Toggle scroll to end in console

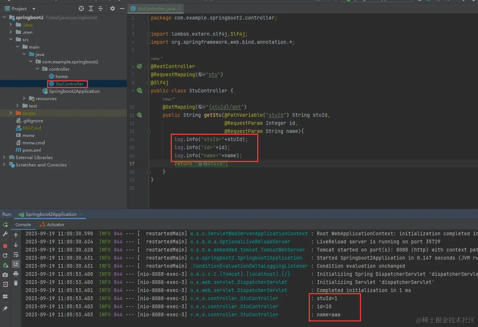pyautogui.click(x=16, y=264)
